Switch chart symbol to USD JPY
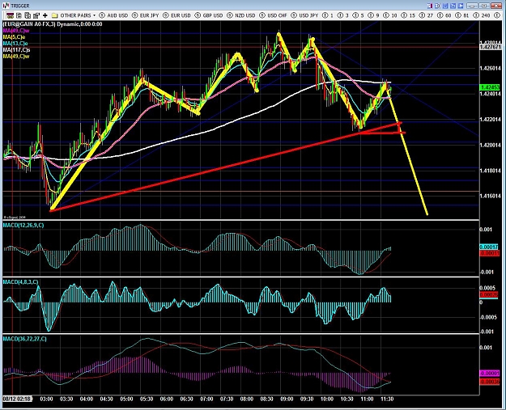The image size is (506, 410). [304, 15]
